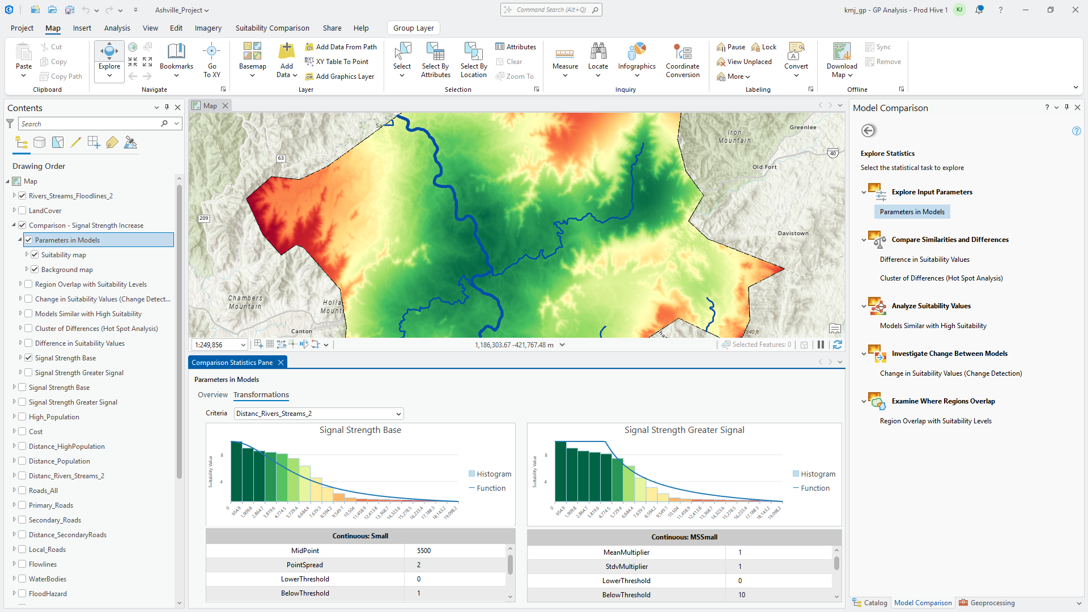The width and height of the screenshot is (1088, 612).
Task: Click the Measure tool icon
Action: pos(565,53)
